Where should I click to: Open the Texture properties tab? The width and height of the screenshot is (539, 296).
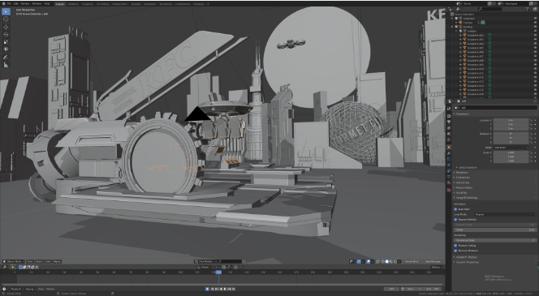[449, 190]
